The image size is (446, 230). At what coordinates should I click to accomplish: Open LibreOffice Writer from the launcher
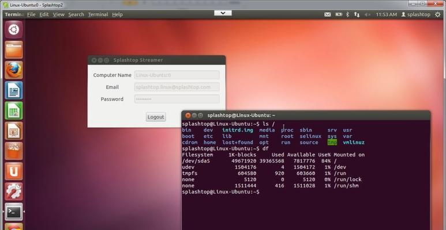click(14, 90)
